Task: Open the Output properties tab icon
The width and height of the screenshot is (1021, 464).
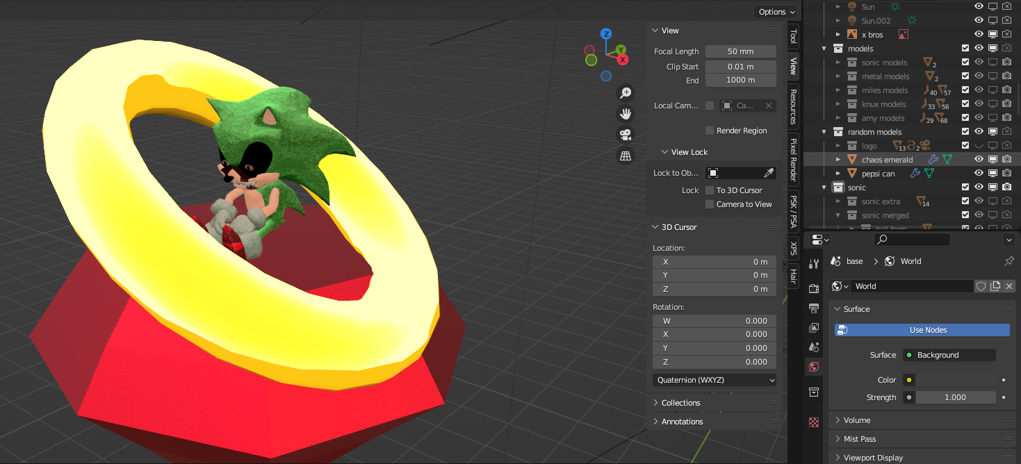Action: click(x=814, y=308)
